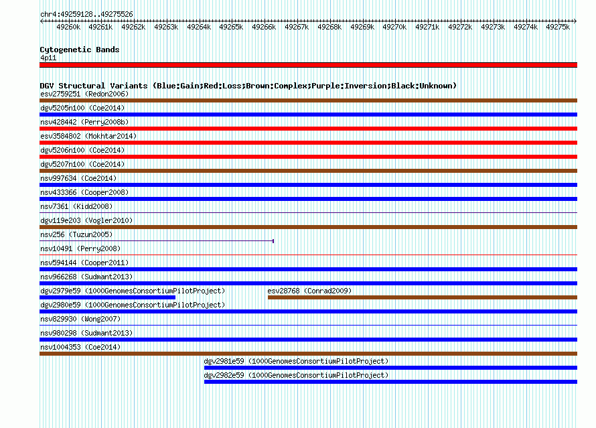Click the 49263k ruler mark
The image size is (596, 428).
[x=166, y=27]
